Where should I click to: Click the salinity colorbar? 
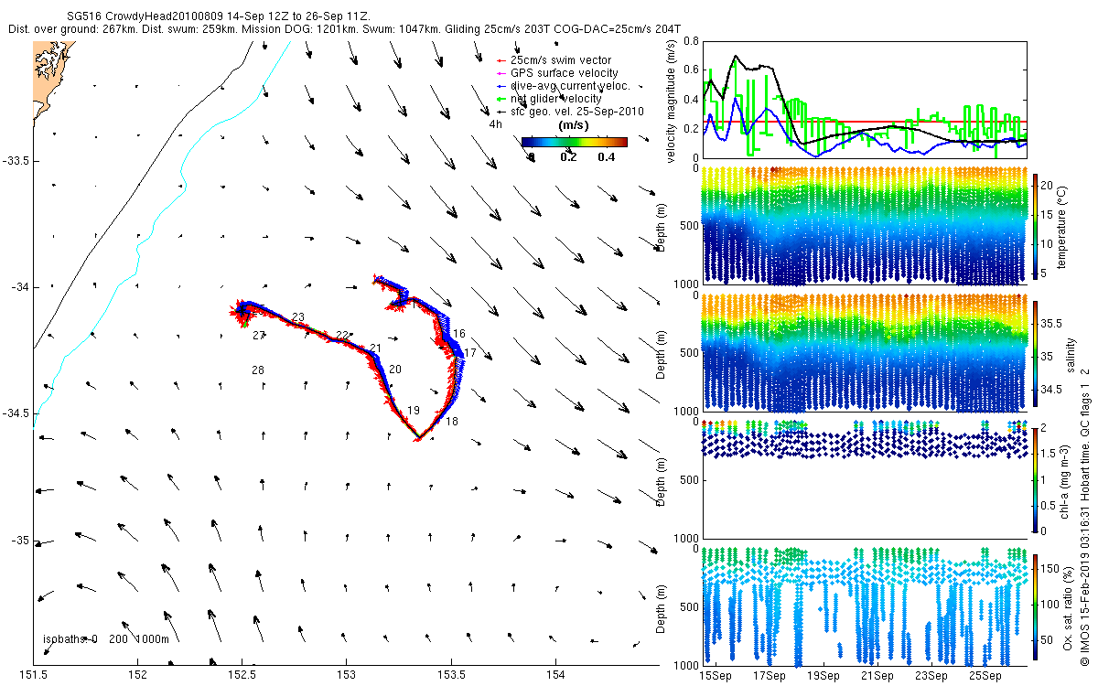point(1036,353)
